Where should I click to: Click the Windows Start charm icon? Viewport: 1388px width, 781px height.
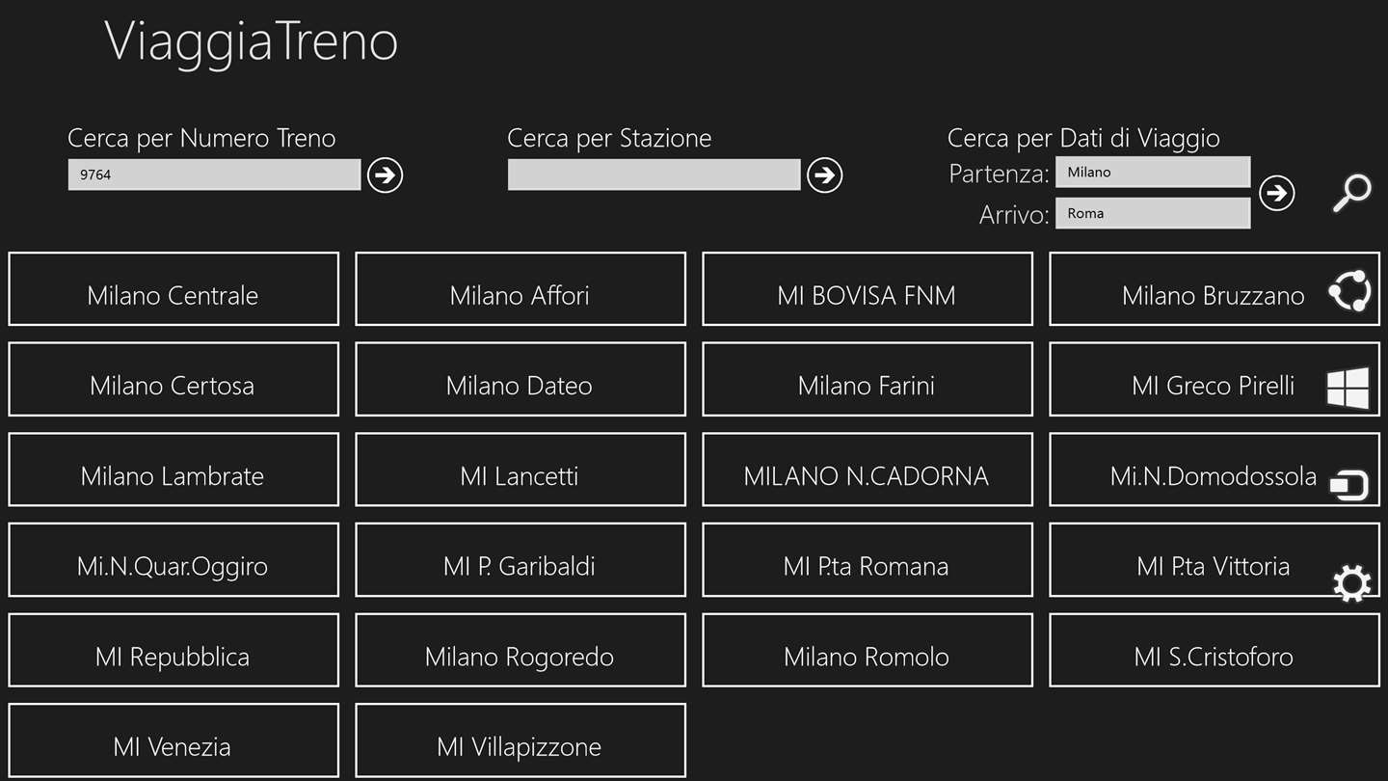pos(1348,389)
